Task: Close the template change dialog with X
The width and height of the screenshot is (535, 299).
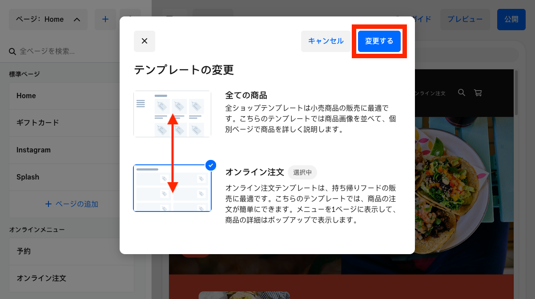Action: [144, 41]
